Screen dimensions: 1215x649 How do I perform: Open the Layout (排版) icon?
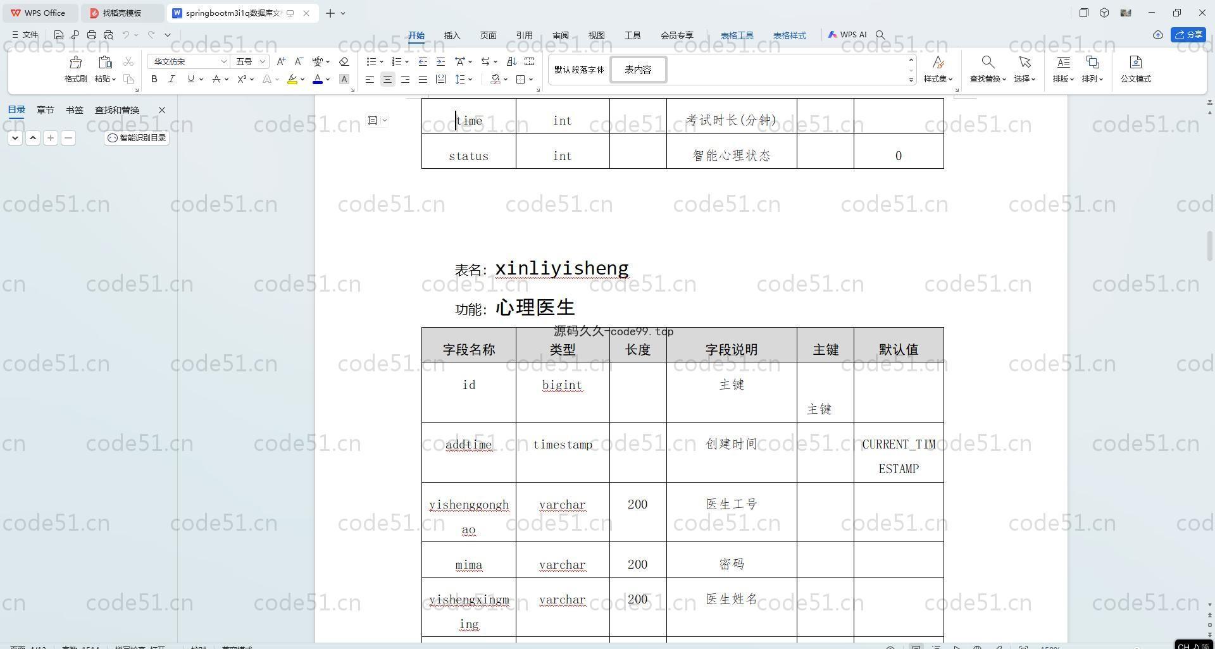pyautogui.click(x=1063, y=62)
